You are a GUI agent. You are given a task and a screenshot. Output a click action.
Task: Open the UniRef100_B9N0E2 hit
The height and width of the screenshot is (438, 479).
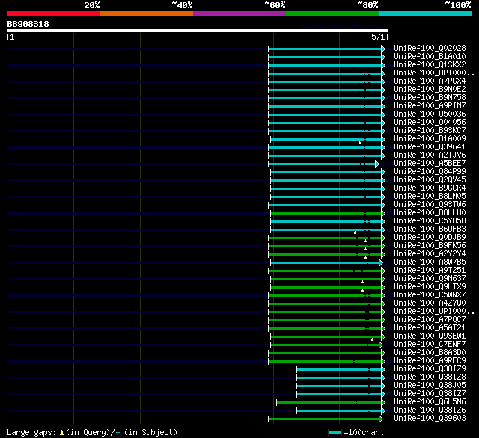click(430, 90)
